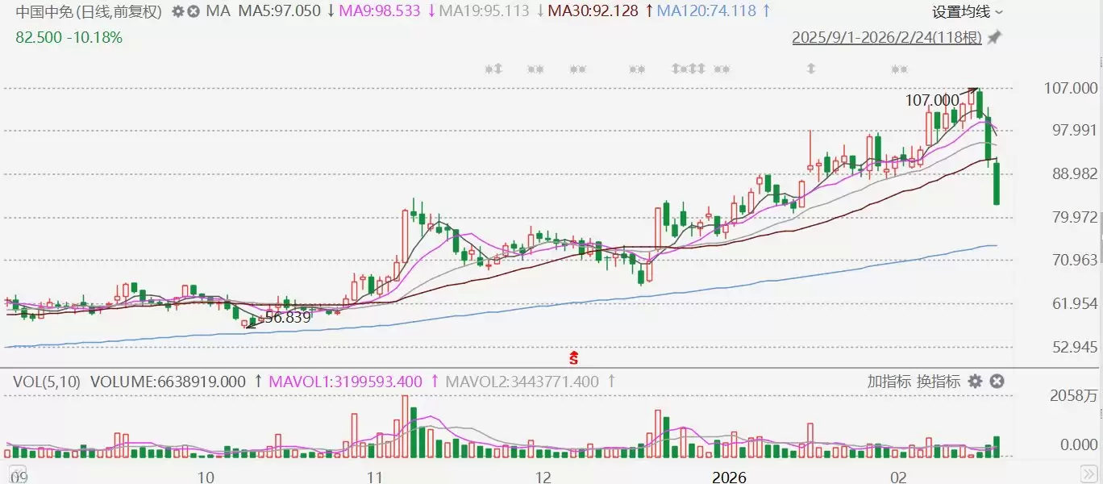Click the red S marker on chart
This screenshot has height=484, width=1103.
pyautogui.click(x=574, y=356)
